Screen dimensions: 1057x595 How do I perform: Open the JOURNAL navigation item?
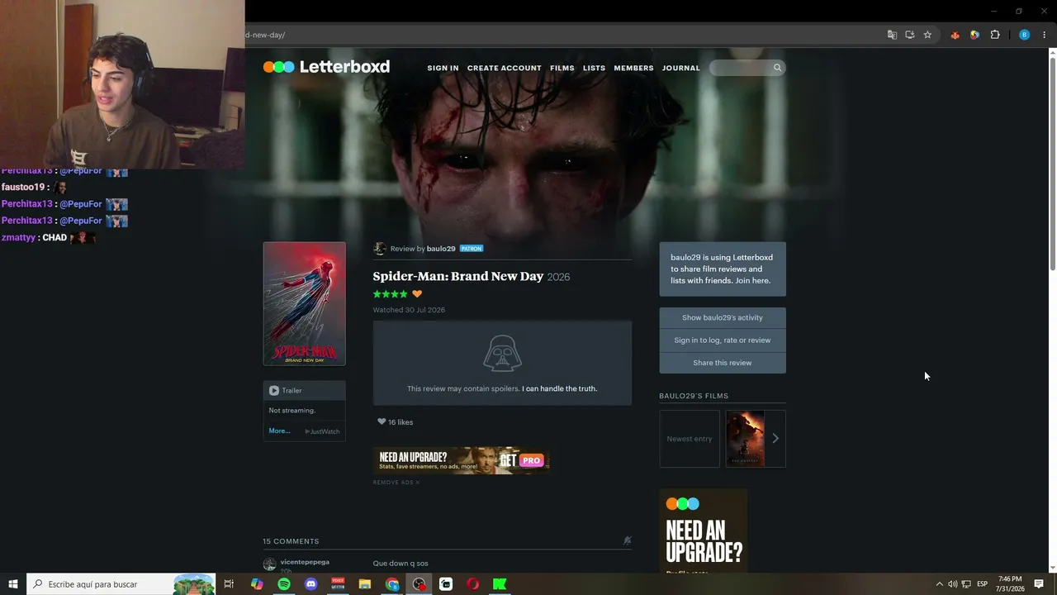click(681, 68)
